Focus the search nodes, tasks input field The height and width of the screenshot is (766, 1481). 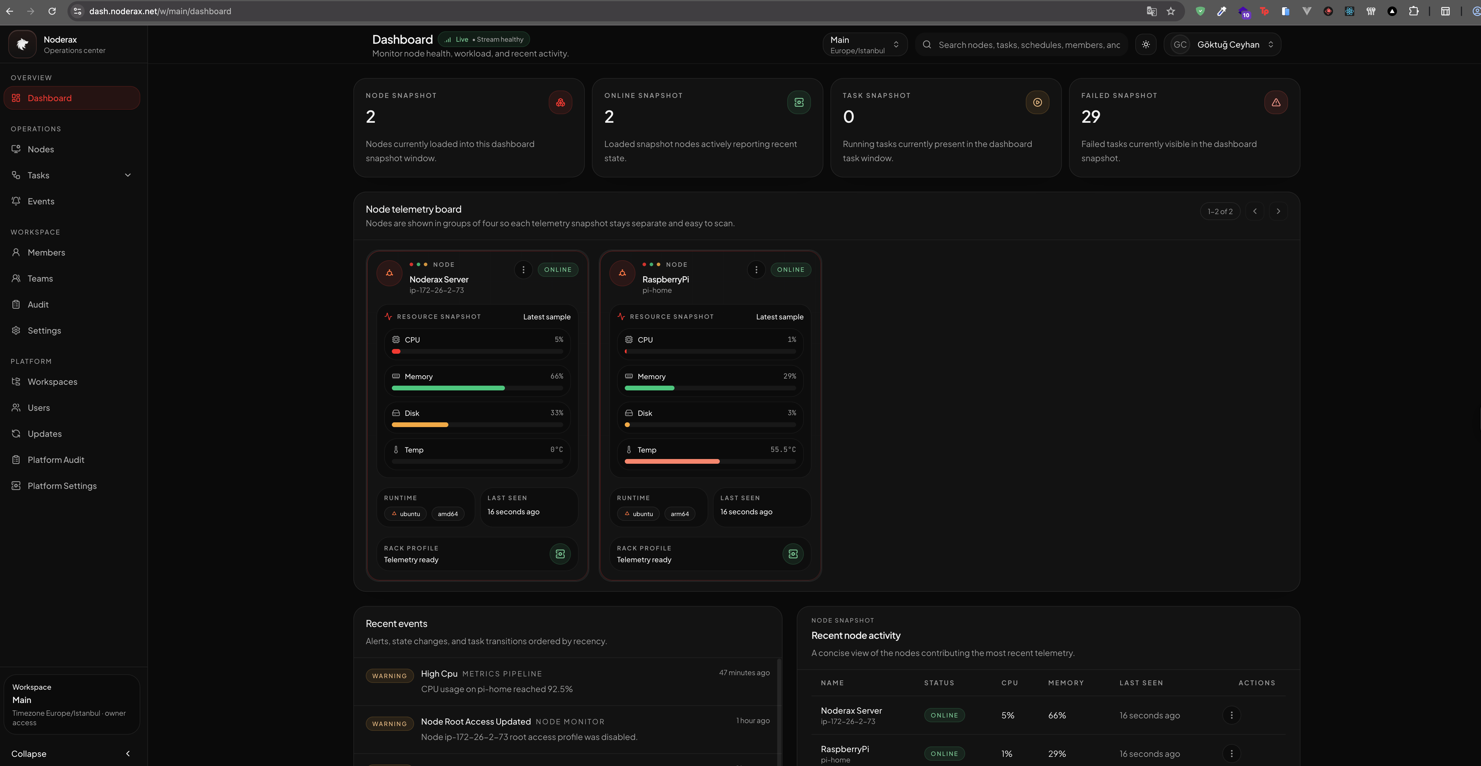pyautogui.click(x=1022, y=44)
